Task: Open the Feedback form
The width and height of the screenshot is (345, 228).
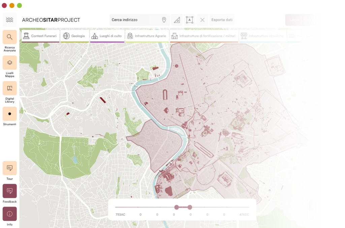Action: [9, 191]
